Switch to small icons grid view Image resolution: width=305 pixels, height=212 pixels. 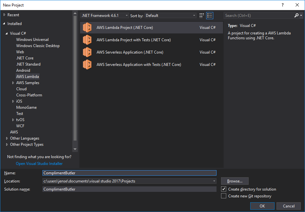[202, 15]
